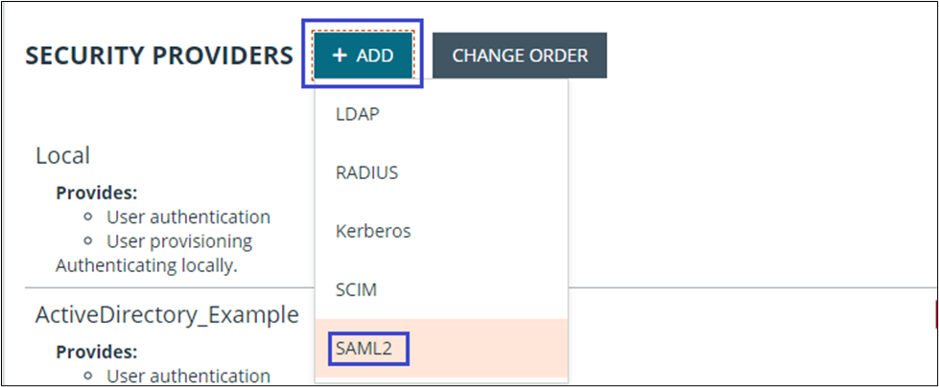Click bullet beside Local's User authentication
The height and width of the screenshot is (387, 939).
pos(89,217)
